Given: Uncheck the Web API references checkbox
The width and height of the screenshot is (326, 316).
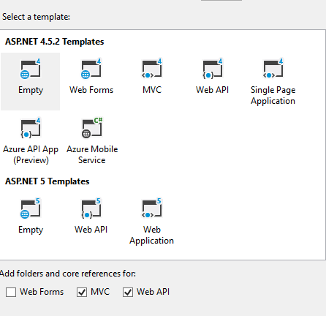Looking at the screenshot, I should click(x=128, y=292).
